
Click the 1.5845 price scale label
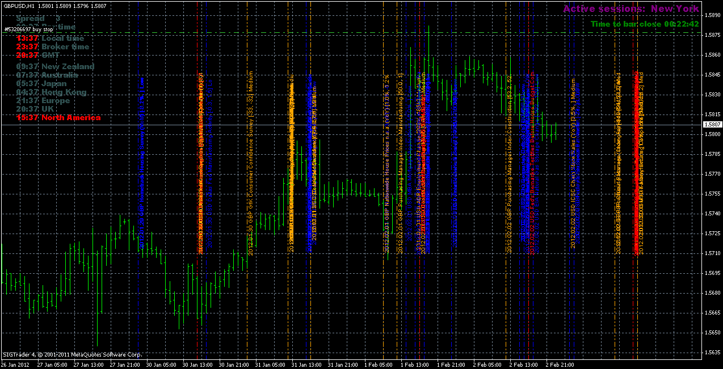point(712,75)
